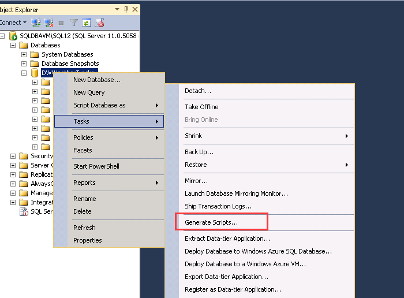Select Deploy Database to a Windows Azure VM...
This screenshot has height=298, width=404.
point(260,264)
